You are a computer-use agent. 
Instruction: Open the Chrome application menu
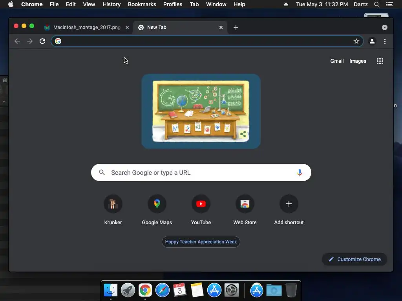(x=32, y=4)
